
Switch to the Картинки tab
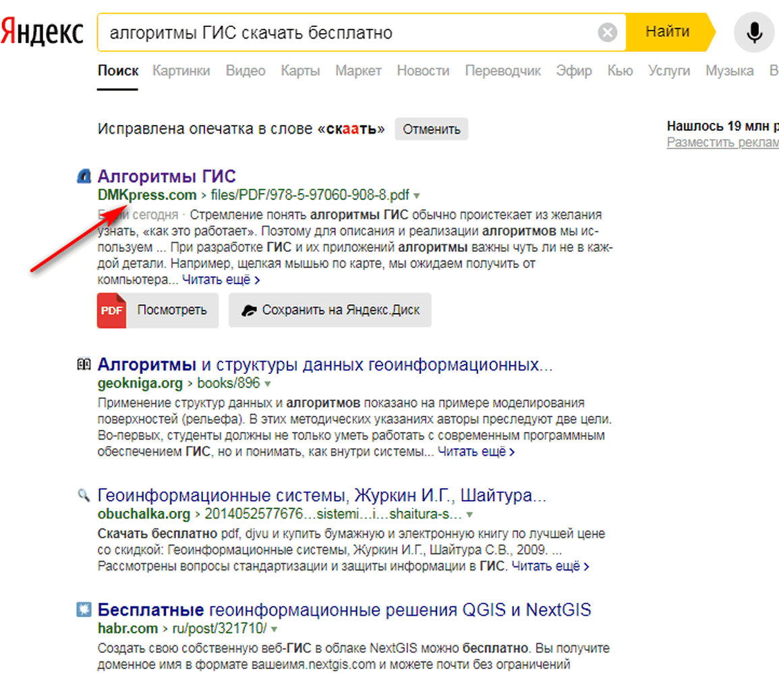coord(181,71)
